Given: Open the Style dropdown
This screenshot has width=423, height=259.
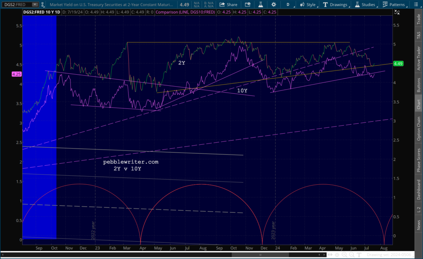Looking at the screenshot, I should [x=307, y=5].
